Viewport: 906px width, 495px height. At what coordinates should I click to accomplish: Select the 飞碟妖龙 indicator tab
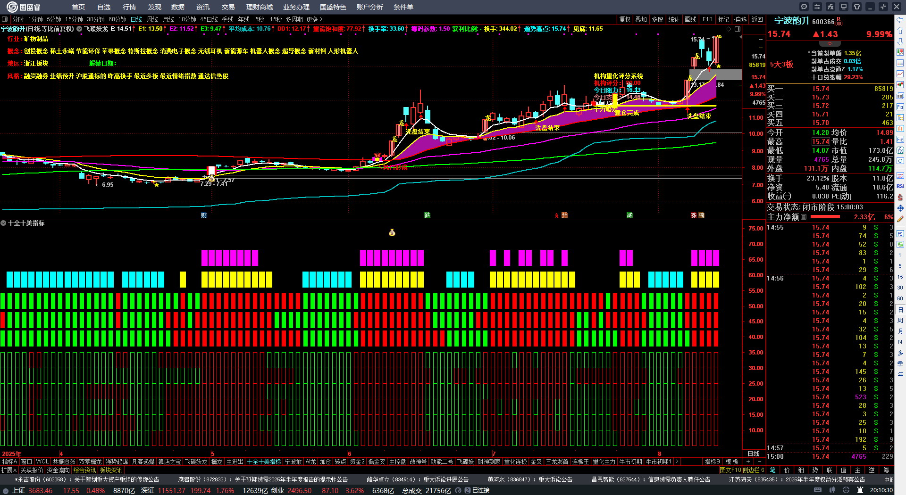[196, 462]
